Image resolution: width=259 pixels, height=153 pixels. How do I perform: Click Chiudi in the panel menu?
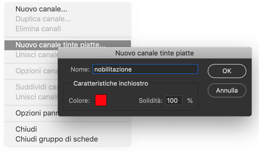[x=26, y=129]
